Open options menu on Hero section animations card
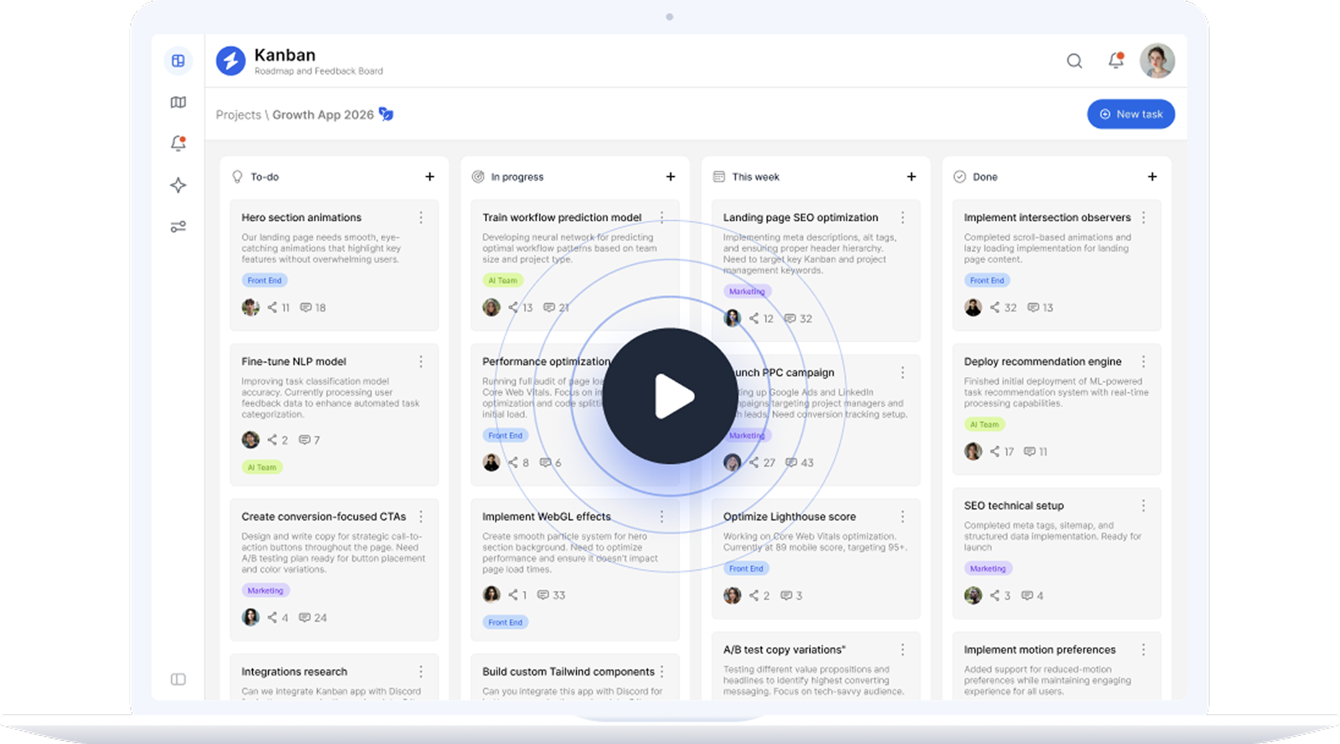 point(421,217)
